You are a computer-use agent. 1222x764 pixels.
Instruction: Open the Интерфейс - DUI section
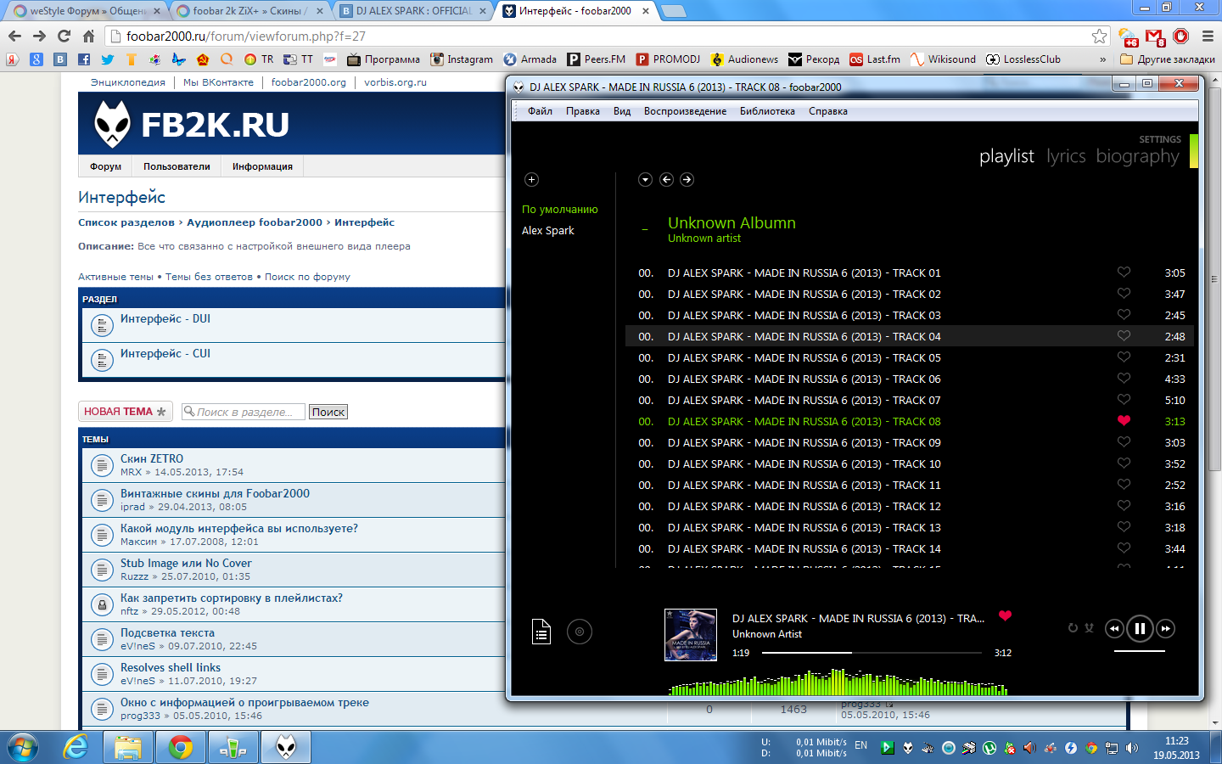[165, 318]
